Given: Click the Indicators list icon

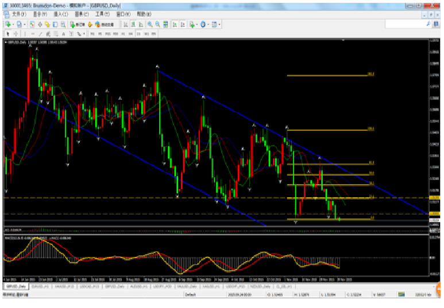Looking at the screenshot, I should point(192,25).
